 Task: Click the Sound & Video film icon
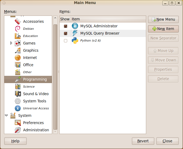(18, 94)
